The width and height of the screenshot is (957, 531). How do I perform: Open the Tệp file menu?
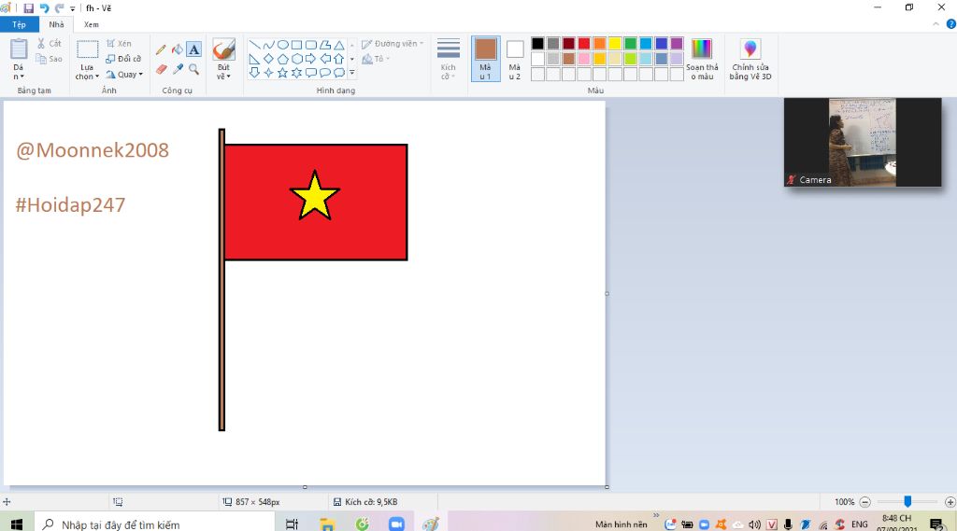(x=19, y=24)
